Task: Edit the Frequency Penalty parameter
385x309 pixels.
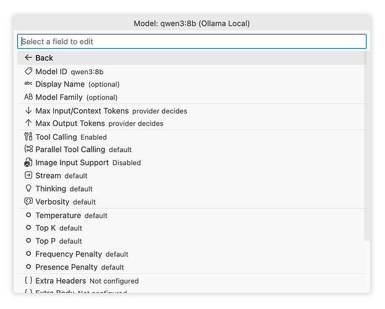Action: (x=192, y=254)
